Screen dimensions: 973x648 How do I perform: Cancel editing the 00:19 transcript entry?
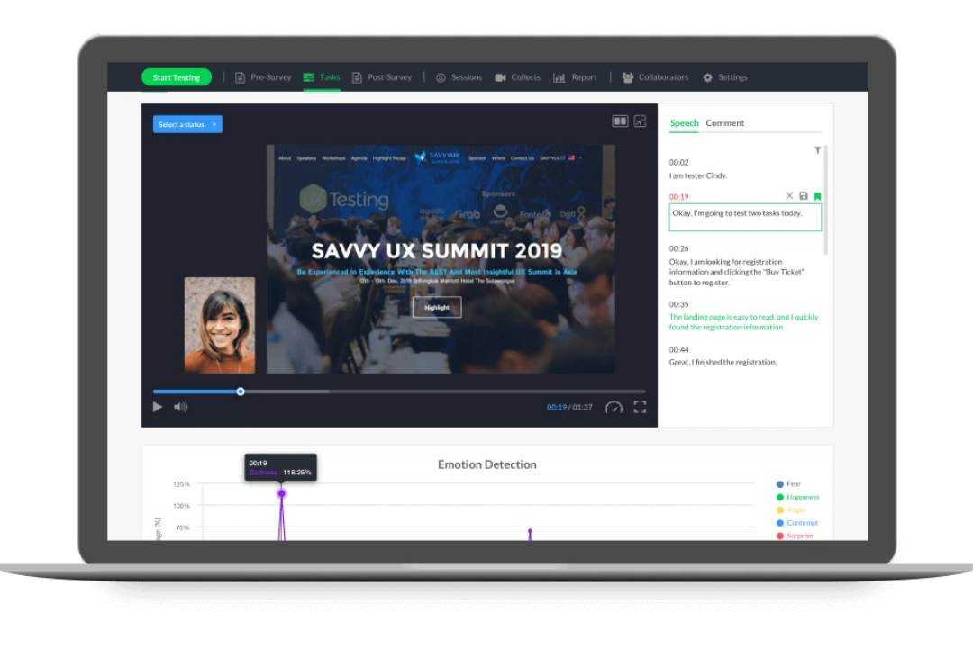tap(789, 195)
